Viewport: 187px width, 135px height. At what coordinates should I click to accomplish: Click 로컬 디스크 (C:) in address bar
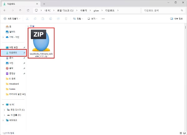pyautogui.click(x=65, y=11)
